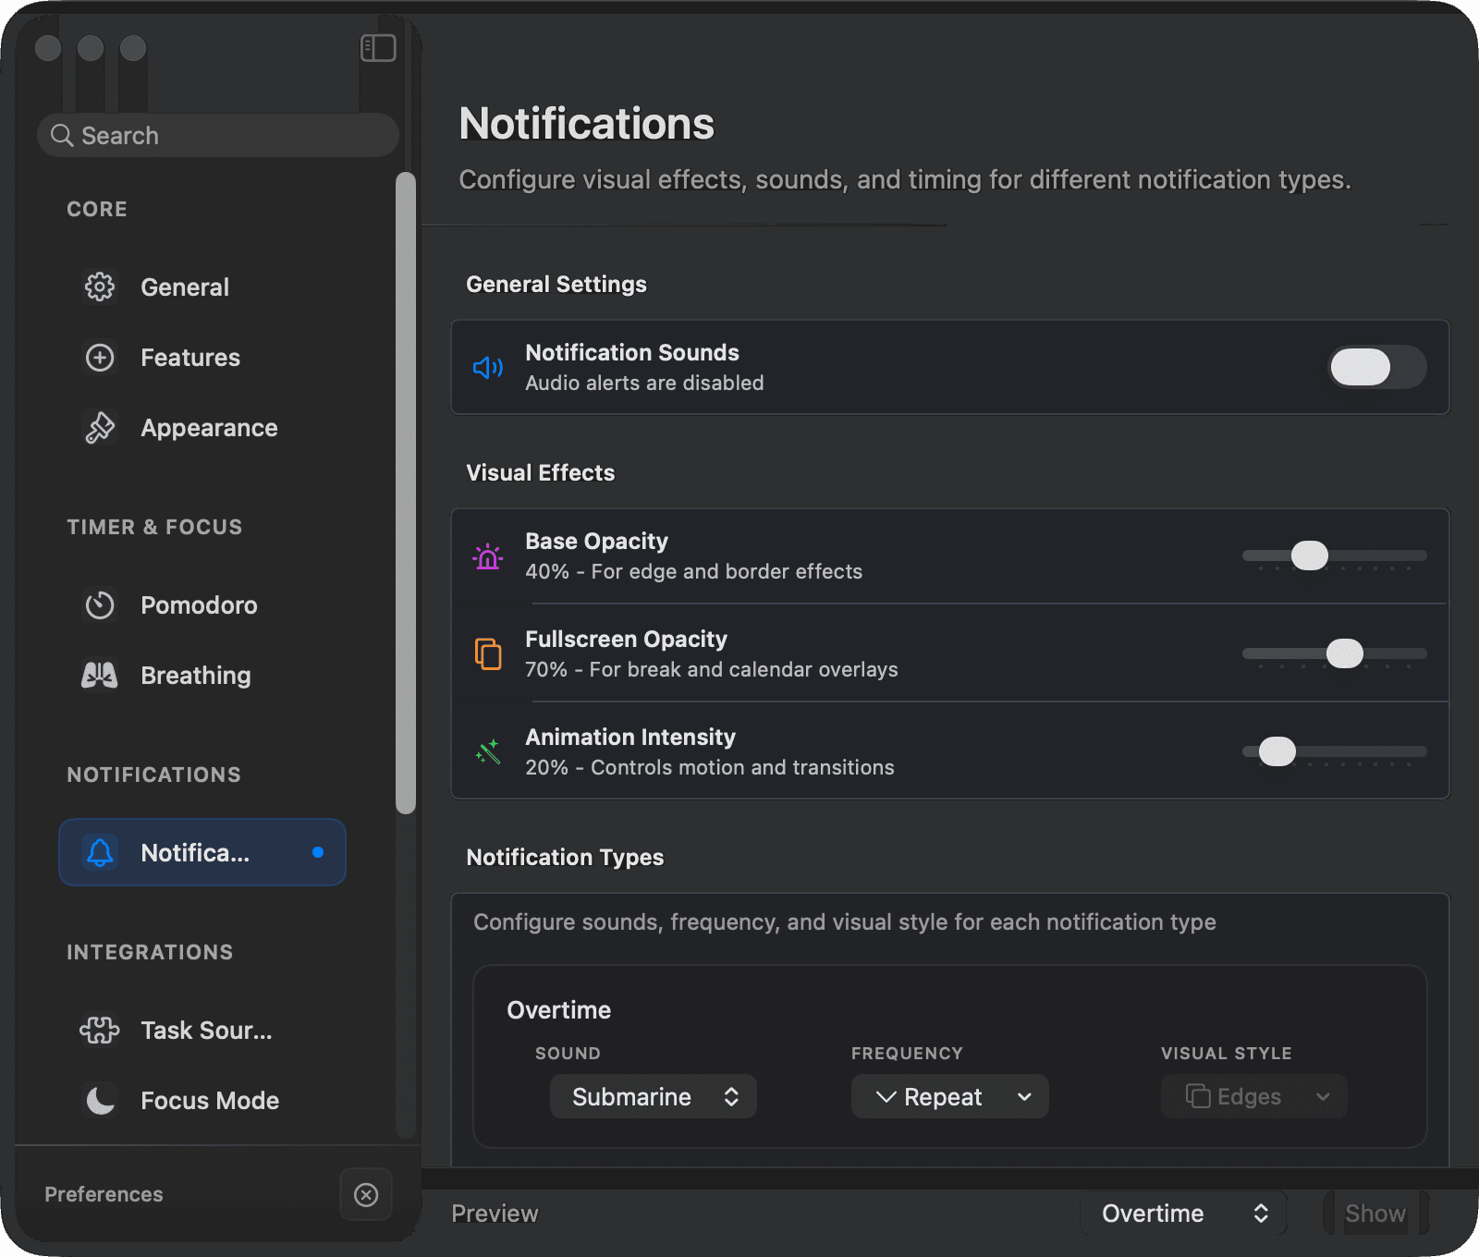The image size is (1479, 1257).
Task: Adjust the Base Opacity slider
Action: tap(1334, 555)
